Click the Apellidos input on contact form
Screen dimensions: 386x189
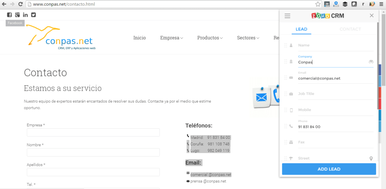coord(93,172)
